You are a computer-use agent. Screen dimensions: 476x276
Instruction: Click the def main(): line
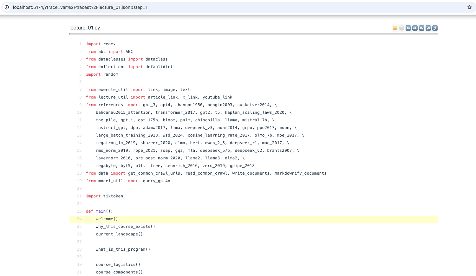[x=99, y=211]
